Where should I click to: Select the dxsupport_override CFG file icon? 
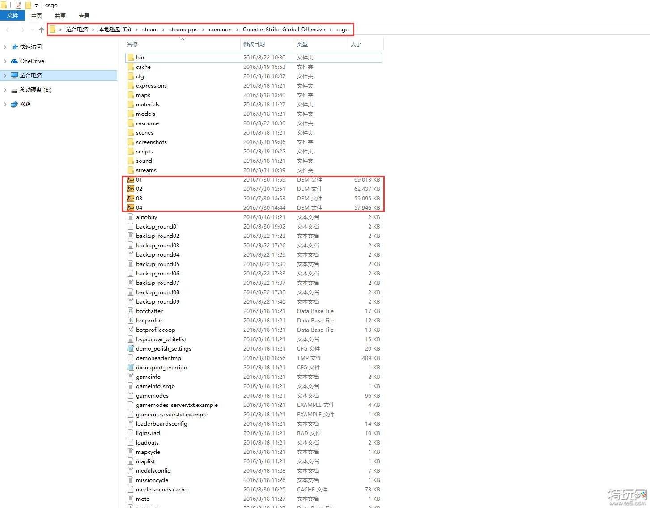pyautogui.click(x=131, y=367)
